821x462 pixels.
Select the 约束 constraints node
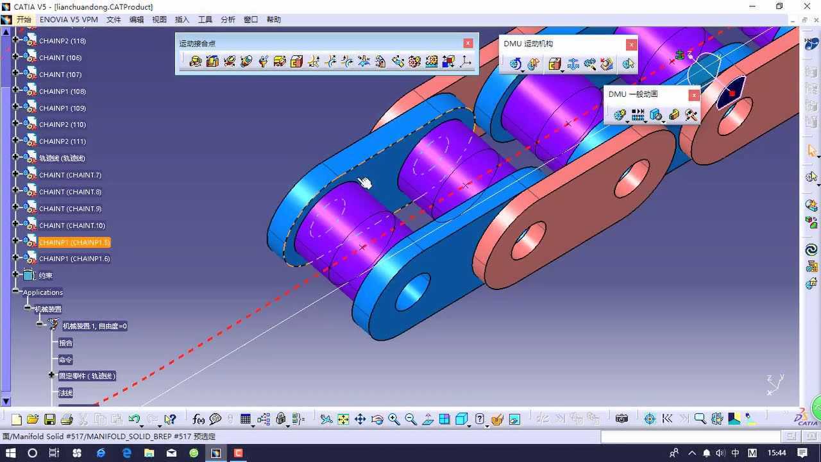[x=45, y=275]
